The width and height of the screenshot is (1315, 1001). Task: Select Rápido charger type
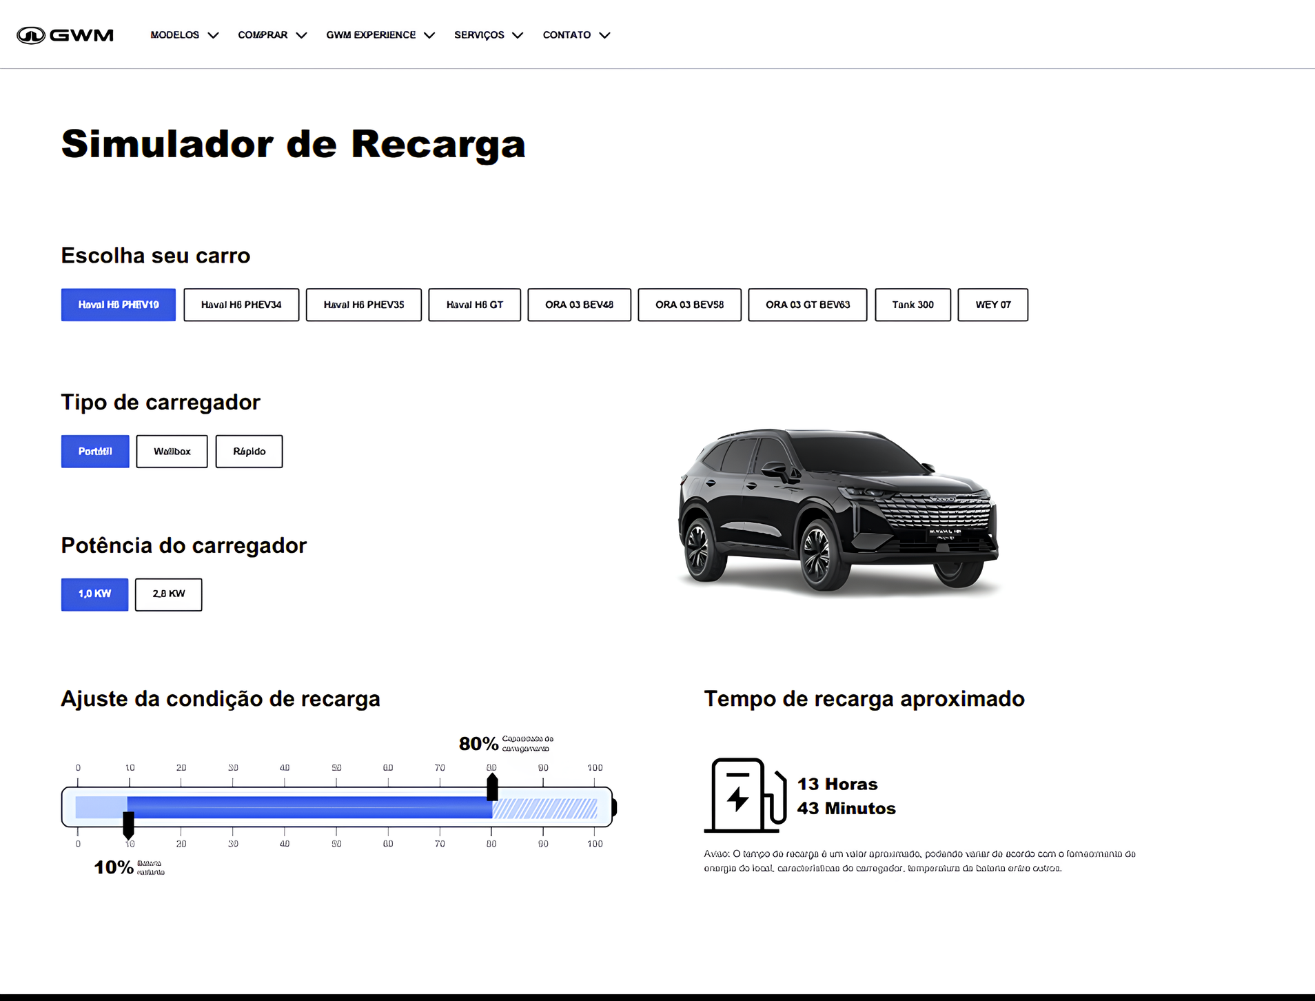(249, 452)
